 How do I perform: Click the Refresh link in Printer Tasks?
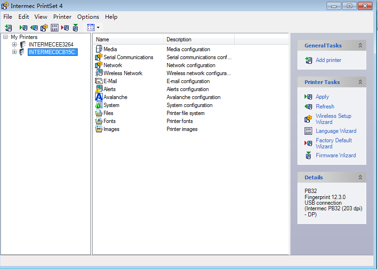click(325, 107)
